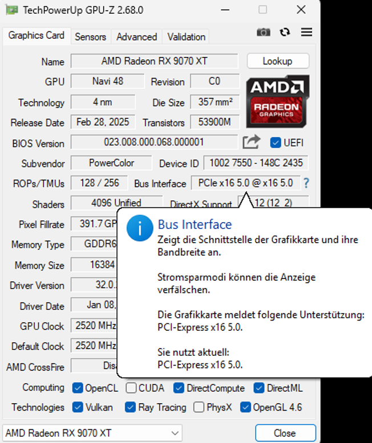This screenshot has width=372, height=443.
Task: Toggle the Vulkan checkbox
Action: [x=78, y=407]
